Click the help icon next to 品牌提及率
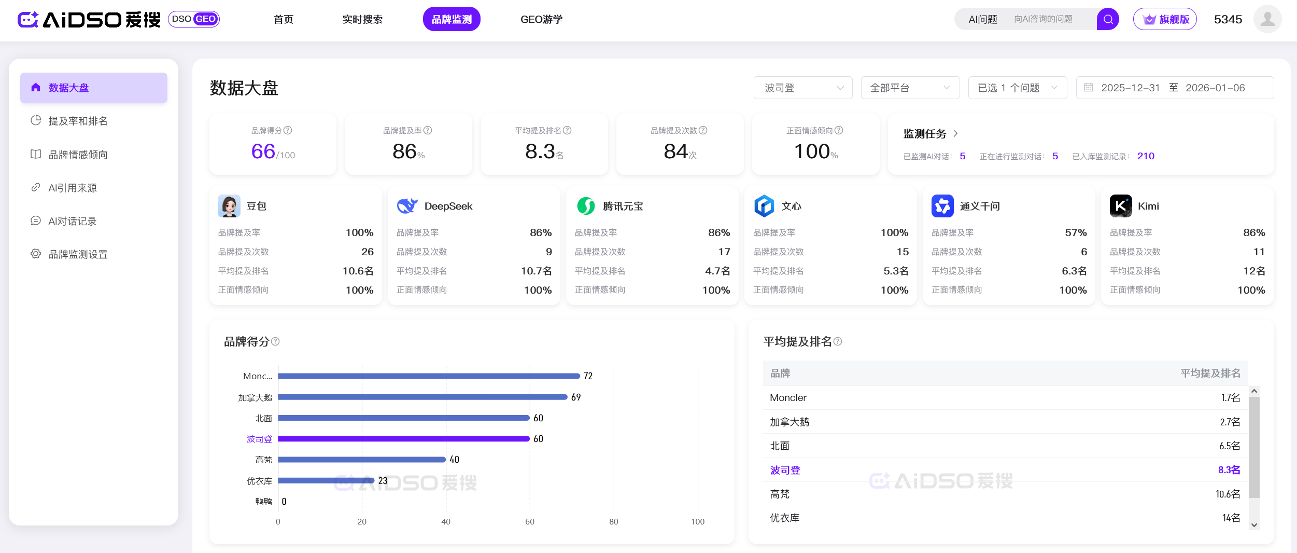Screen dimensions: 1297x553 [428, 130]
